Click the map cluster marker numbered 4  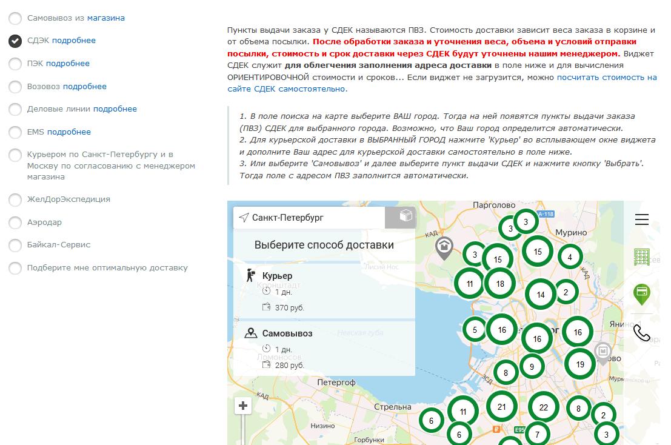pyautogui.click(x=570, y=257)
